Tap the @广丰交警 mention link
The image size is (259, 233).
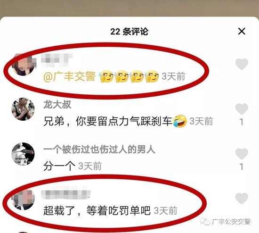(70, 76)
